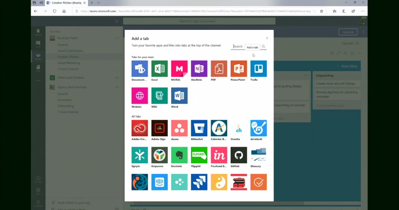The width and height of the screenshot is (399, 210).
Task: Select the blue chevrons app icon
Action: click(x=199, y=182)
